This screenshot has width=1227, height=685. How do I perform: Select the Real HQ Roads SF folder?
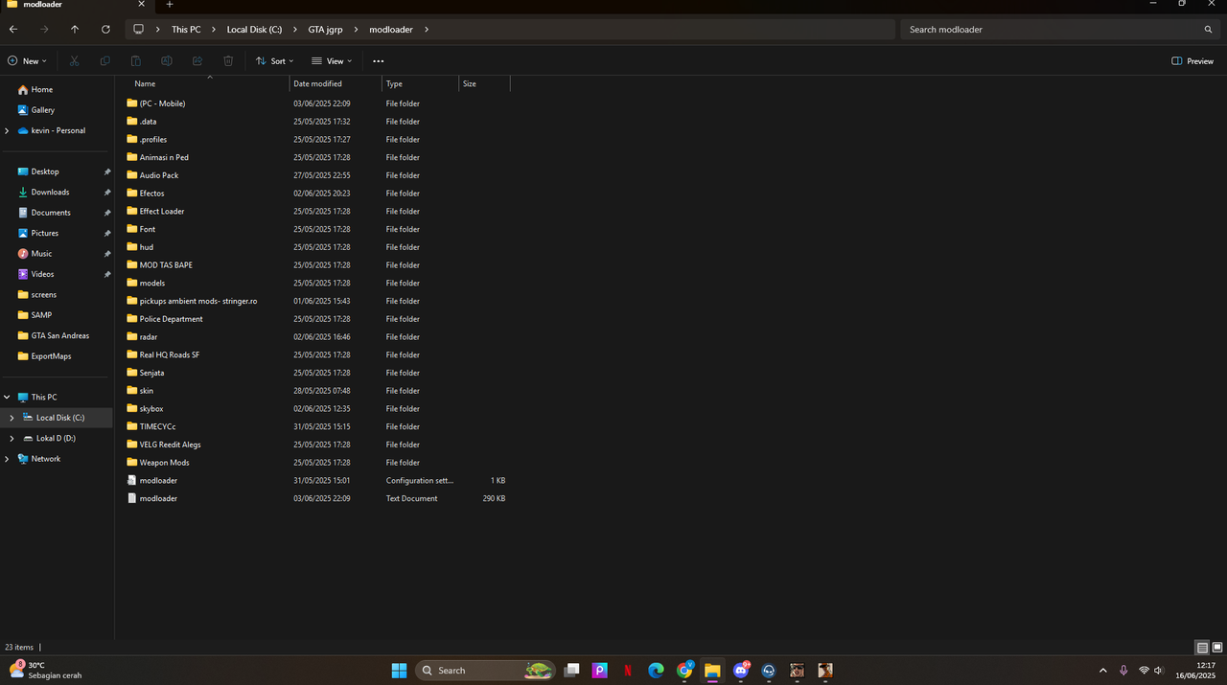170,355
